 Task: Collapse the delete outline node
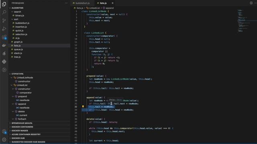[x=13, y=111]
